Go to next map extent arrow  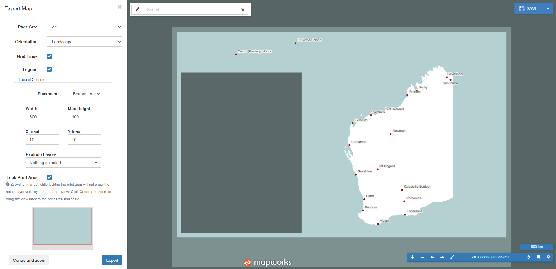pos(442,257)
